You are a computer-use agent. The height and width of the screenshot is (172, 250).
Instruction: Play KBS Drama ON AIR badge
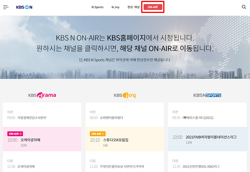tap(15, 134)
